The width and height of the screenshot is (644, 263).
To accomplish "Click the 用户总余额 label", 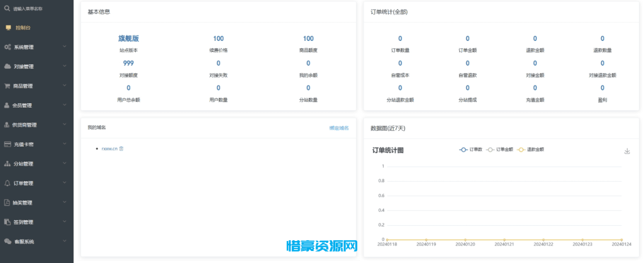I will click(128, 100).
